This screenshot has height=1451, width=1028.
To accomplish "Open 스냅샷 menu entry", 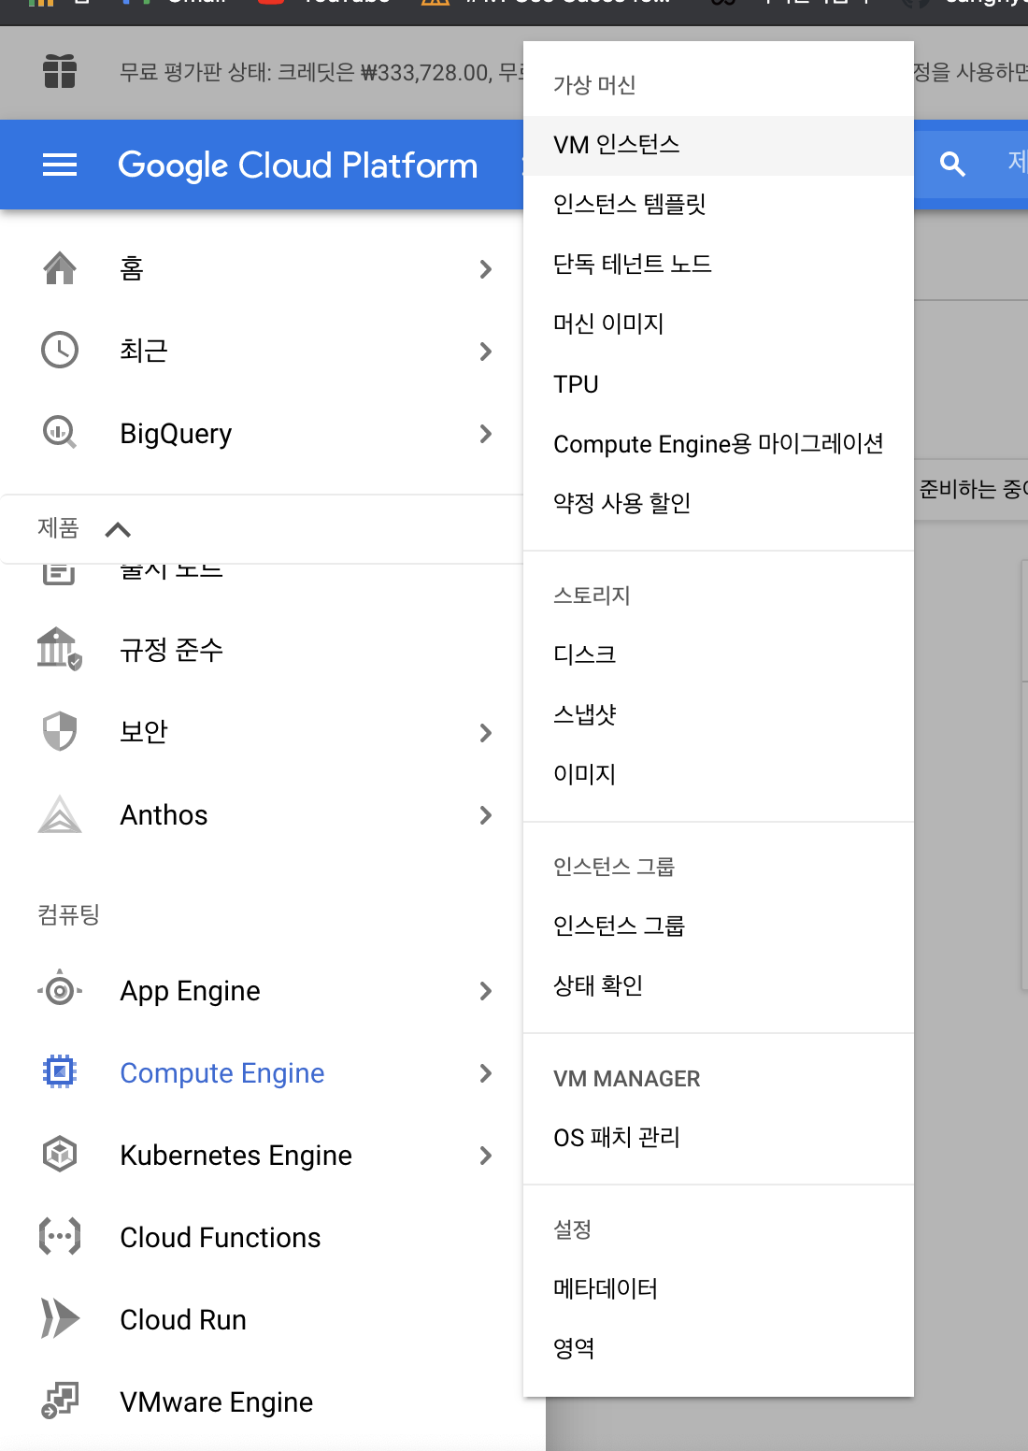I will pyautogui.click(x=719, y=714).
